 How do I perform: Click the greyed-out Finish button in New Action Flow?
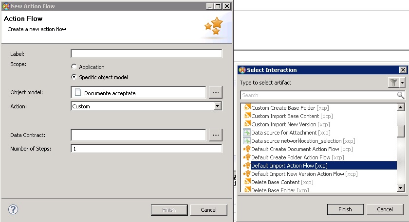click(x=169, y=210)
